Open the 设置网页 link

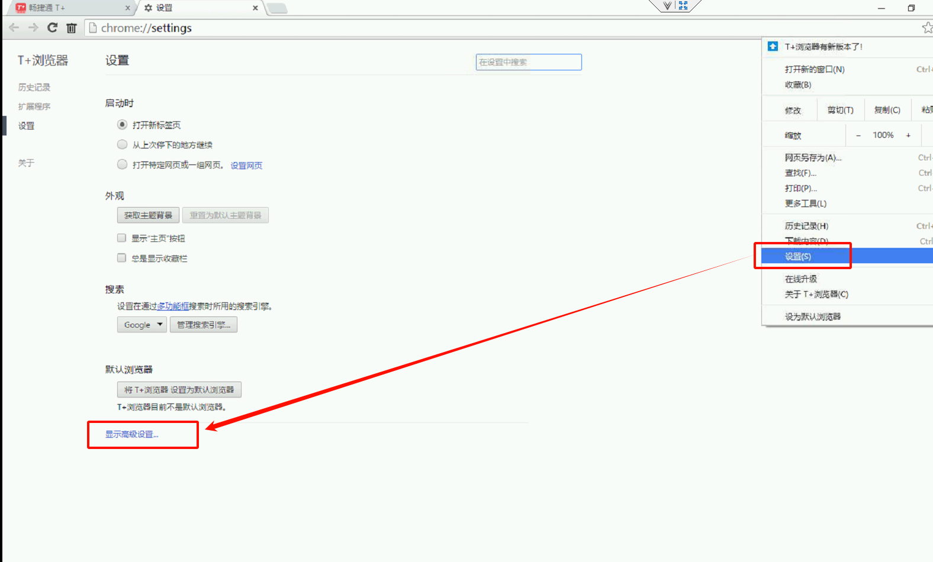point(246,166)
